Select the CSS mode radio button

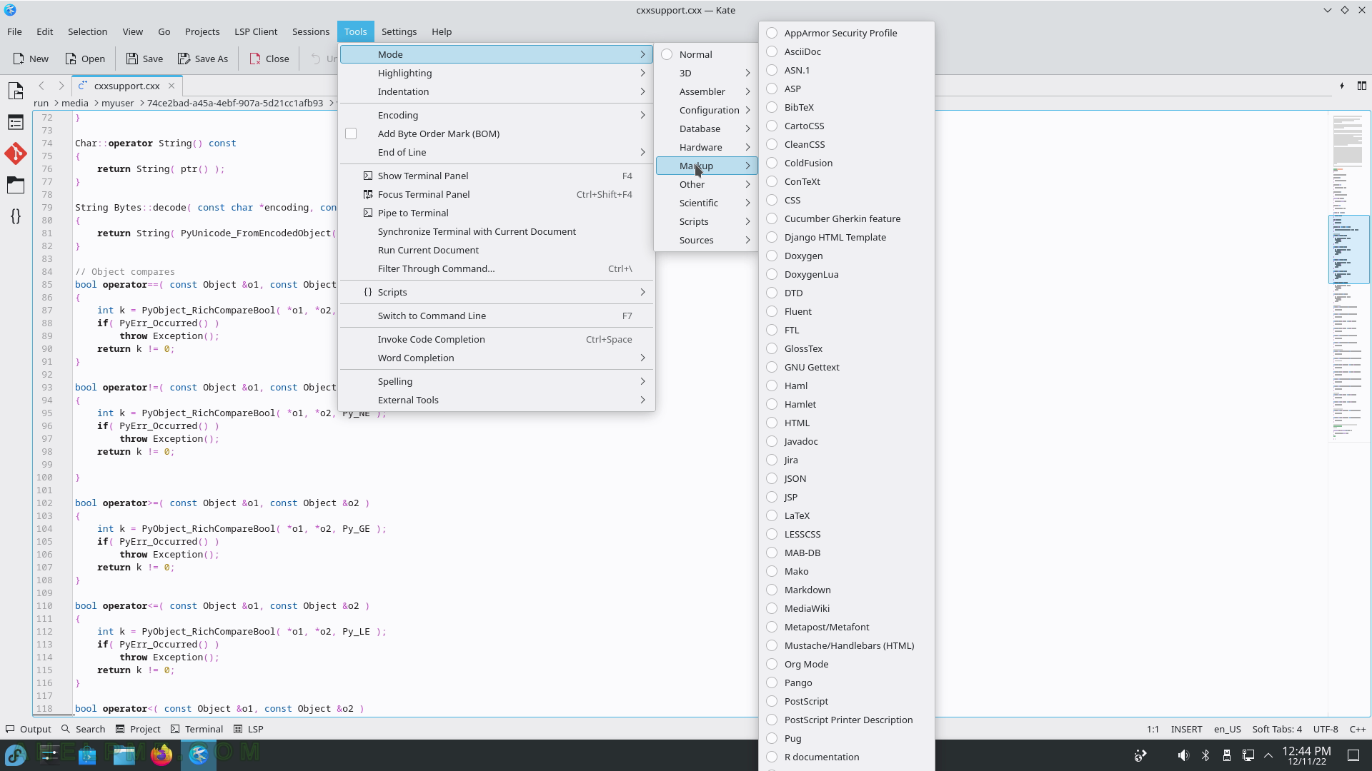772,200
